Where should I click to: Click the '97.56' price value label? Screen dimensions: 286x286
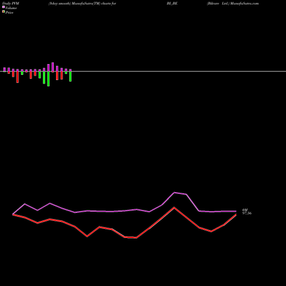247,213
